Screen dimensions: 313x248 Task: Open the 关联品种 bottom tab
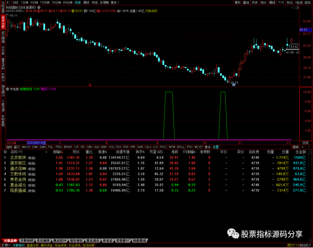[10, 241]
